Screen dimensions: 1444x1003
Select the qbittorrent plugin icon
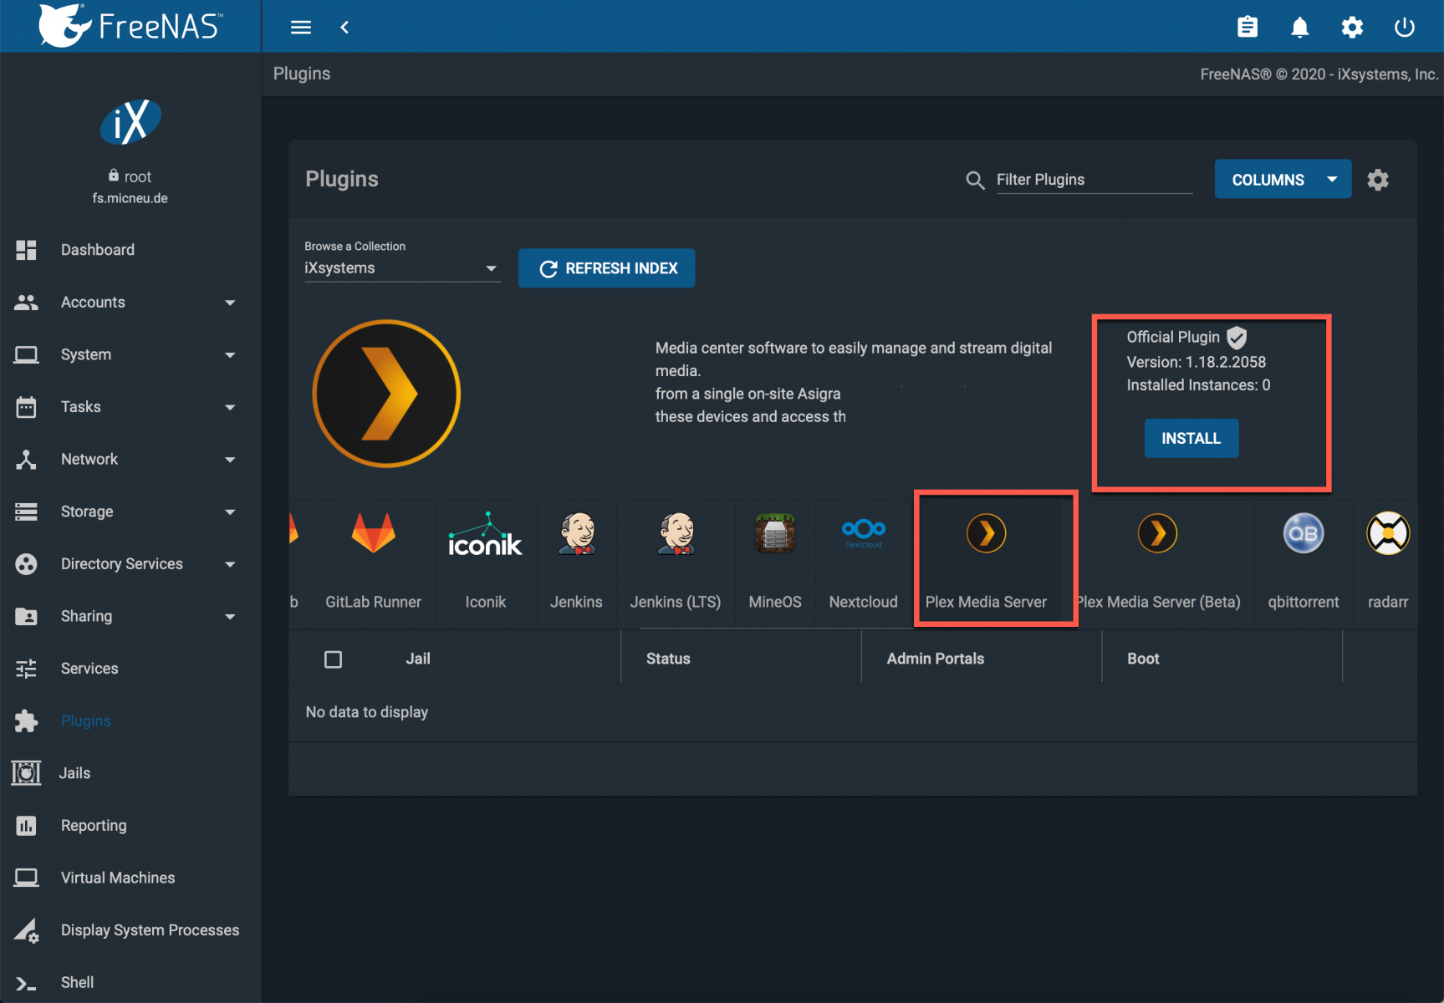pyautogui.click(x=1304, y=533)
